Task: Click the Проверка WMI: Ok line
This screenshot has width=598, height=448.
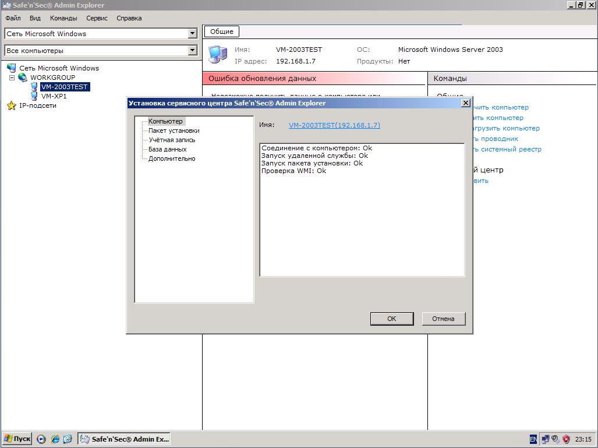Action: pyautogui.click(x=293, y=171)
